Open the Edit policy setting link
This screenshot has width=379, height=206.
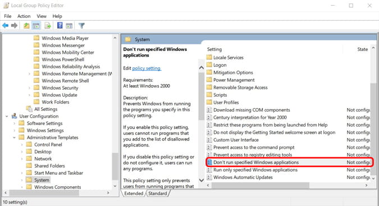point(146,68)
